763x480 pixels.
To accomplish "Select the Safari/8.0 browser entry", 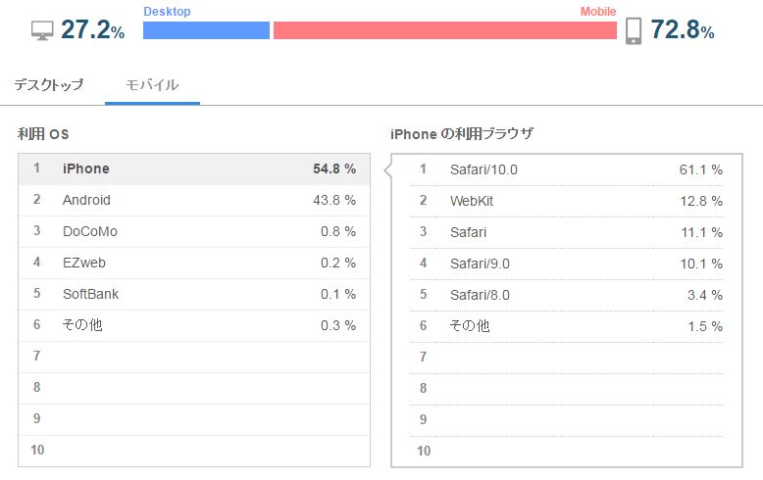I will pyautogui.click(x=569, y=295).
